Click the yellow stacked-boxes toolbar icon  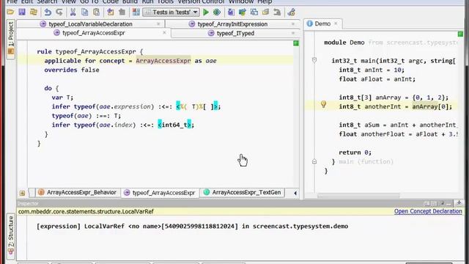point(265,12)
